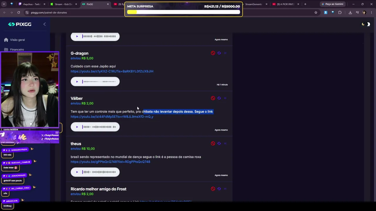The width and height of the screenshot is (376, 211).
Task: Go back to the previous page
Action: click(x=4, y=13)
